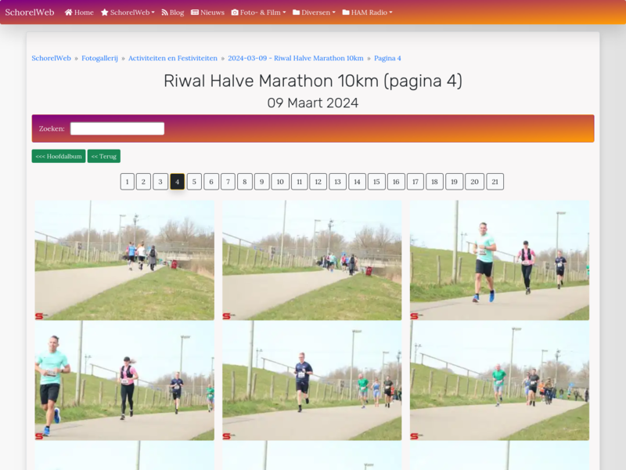Viewport: 626px width, 470px height.
Task: Click the Pagina 4 breadcrumb link
Action: [387, 58]
